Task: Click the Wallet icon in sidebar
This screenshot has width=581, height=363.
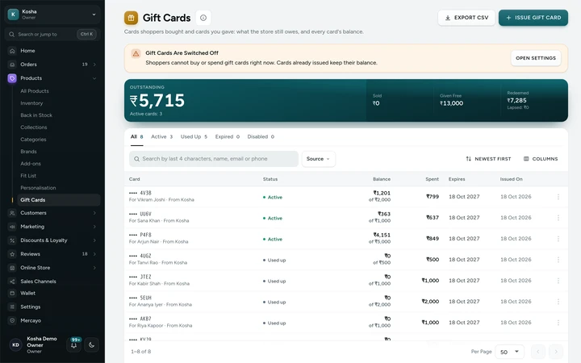Action: pos(12,294)
